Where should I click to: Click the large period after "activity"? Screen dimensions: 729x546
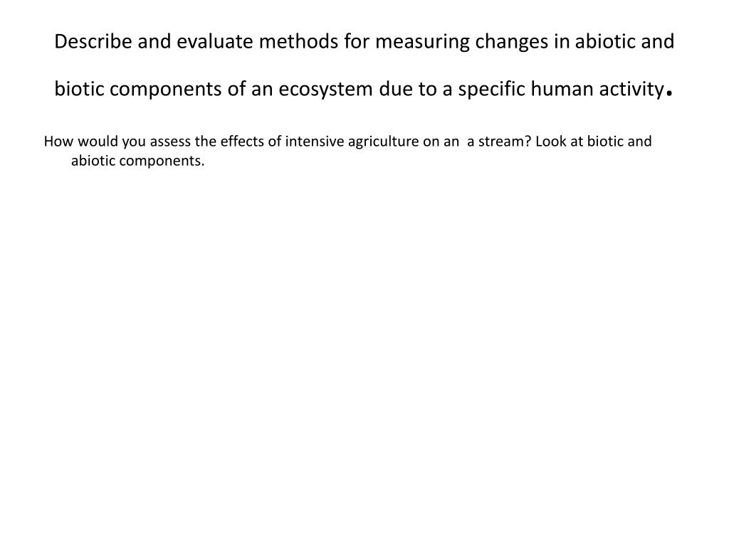669,93
